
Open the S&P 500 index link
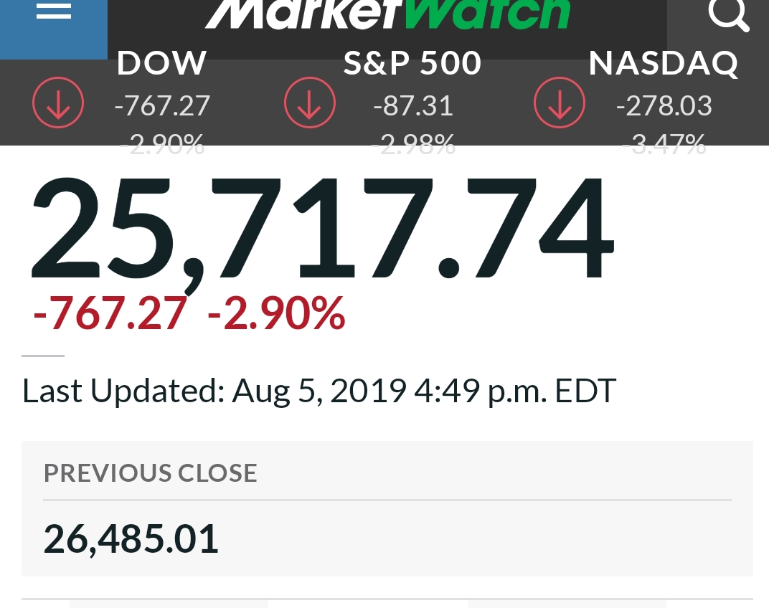tap(412, 63)
